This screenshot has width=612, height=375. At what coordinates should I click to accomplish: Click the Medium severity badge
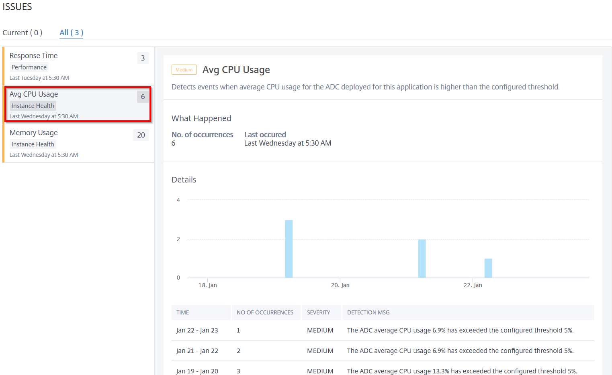coord(184,70)
